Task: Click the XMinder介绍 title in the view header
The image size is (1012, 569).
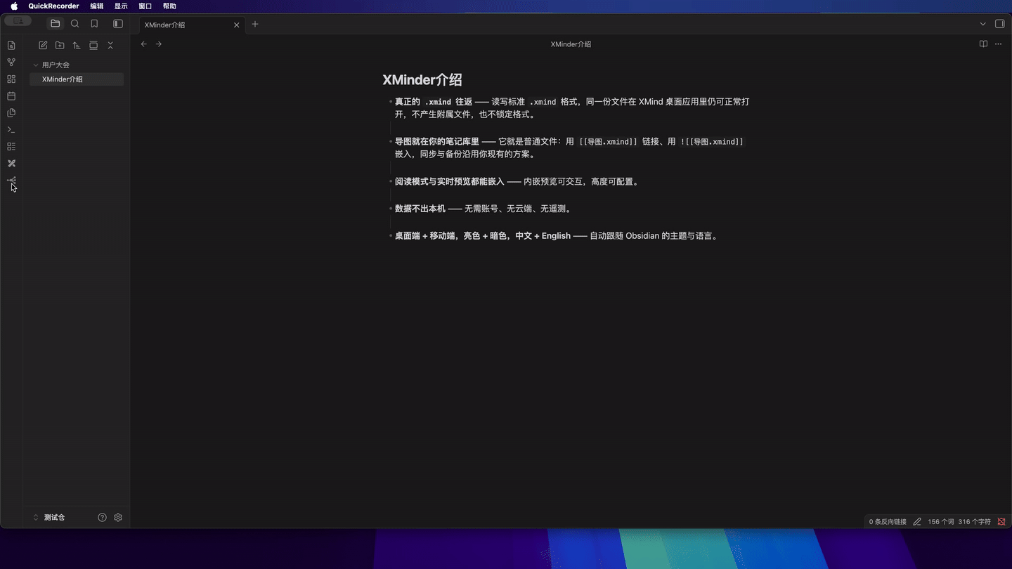Action: click(571, 44)
